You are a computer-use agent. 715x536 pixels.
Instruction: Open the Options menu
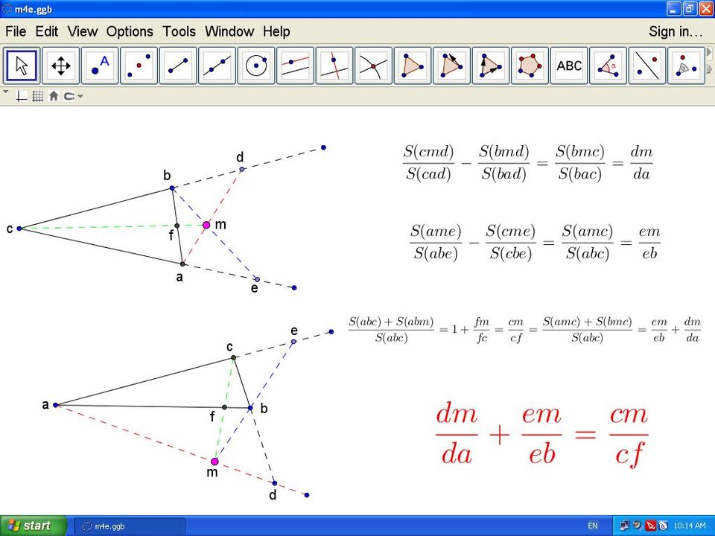point(130,31)
